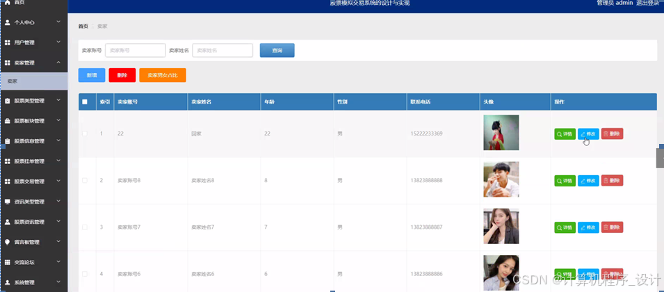The height and width of the screenshot is (292, 664).
Task: View 详情 for seller 回家
Action: [x=565, y=133]
